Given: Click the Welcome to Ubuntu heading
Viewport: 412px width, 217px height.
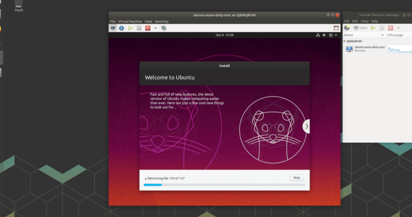Looking at the screenshot, I should click(x=170, y=78).
